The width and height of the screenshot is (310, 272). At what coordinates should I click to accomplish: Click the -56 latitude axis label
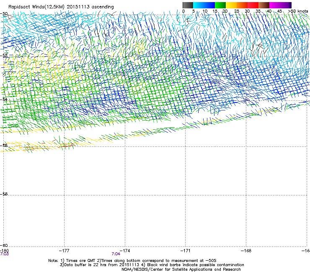click(4, 145)
